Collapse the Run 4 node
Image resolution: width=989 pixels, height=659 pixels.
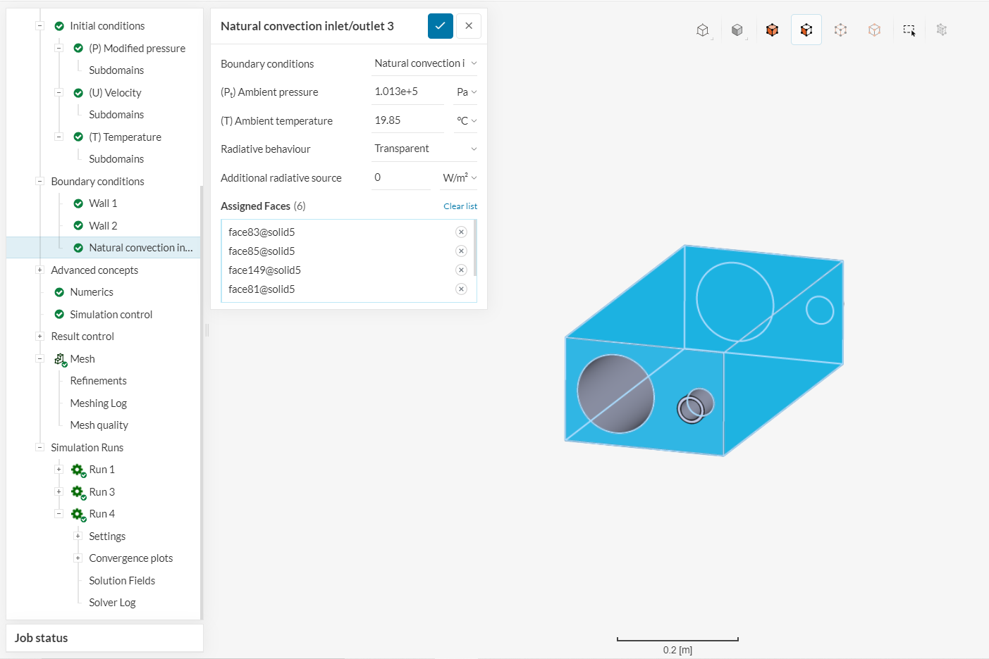click(x=59, y=514)
